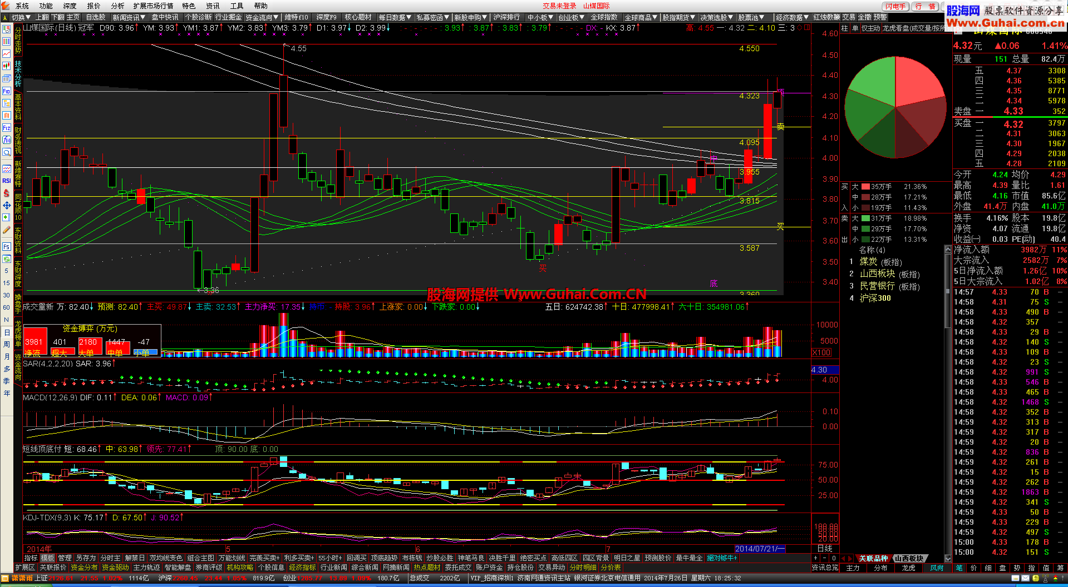The image size is (1068, 587).
Task: Toggle the 仅主动 filter
Action: 871,28
